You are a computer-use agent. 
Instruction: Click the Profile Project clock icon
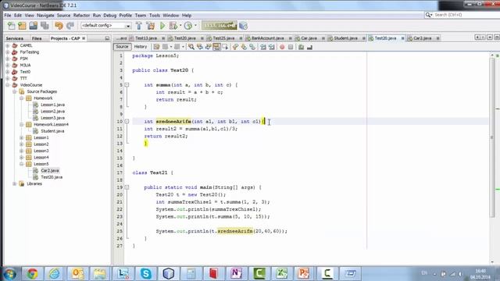[x=188, y=26]
